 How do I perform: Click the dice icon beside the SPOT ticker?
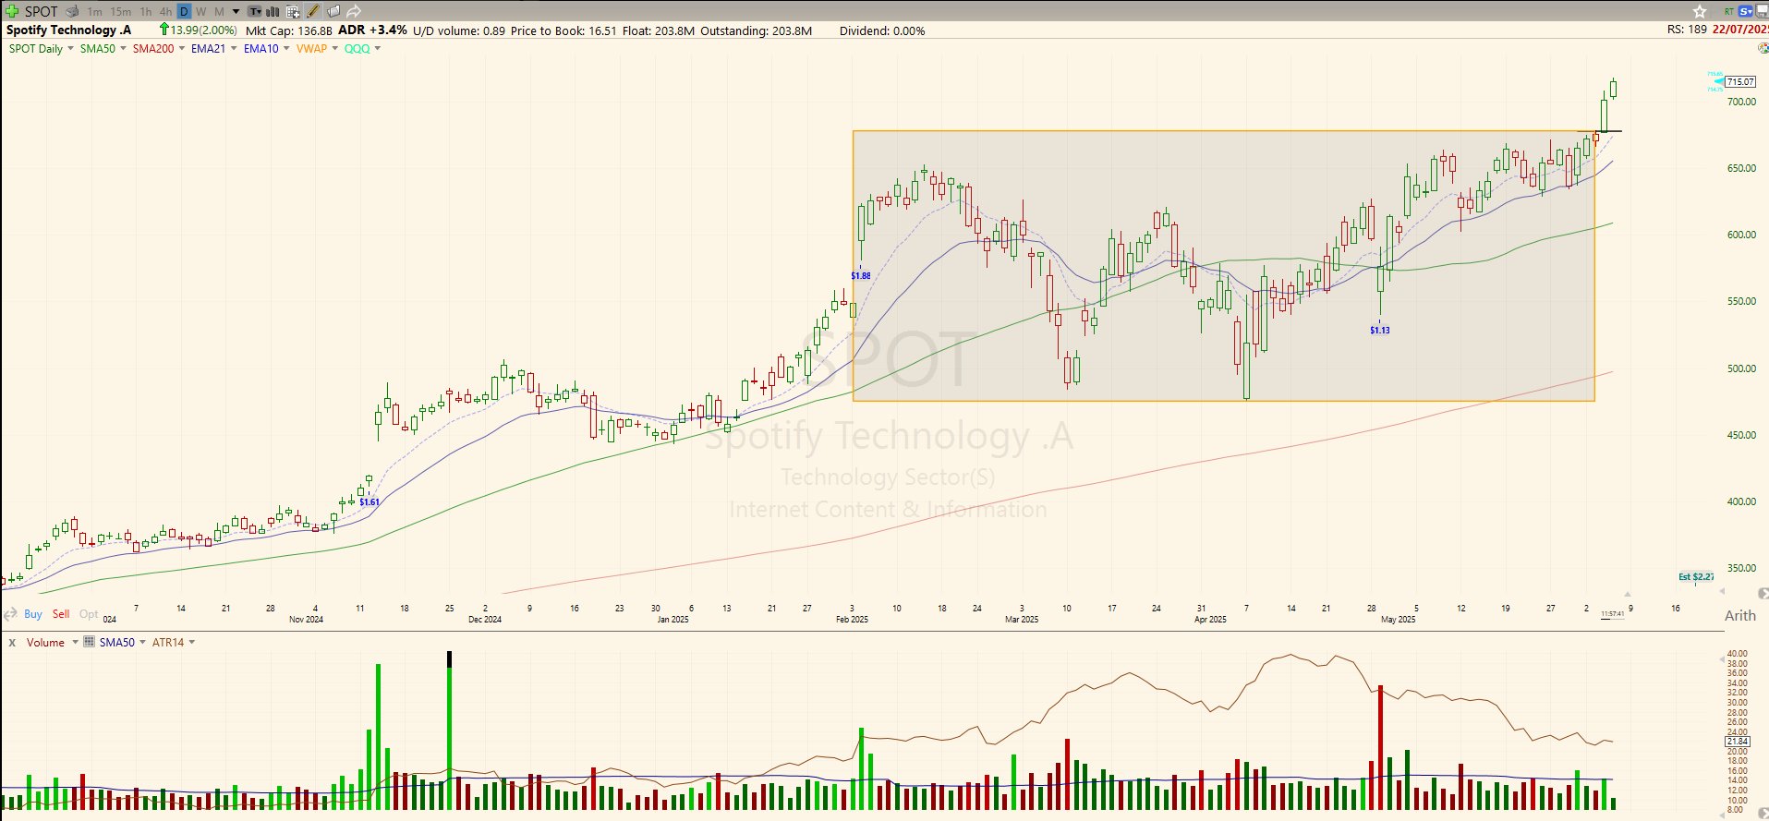click(x=73, y=12)
